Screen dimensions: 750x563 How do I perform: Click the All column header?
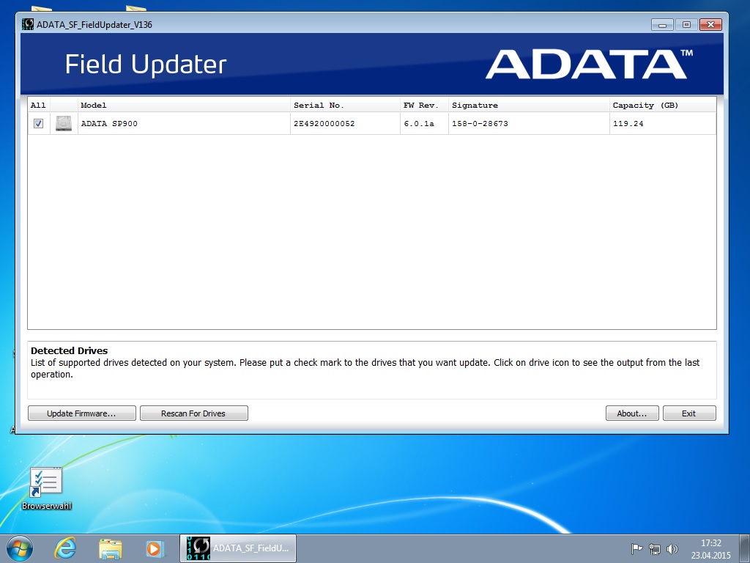pos(39,106)
